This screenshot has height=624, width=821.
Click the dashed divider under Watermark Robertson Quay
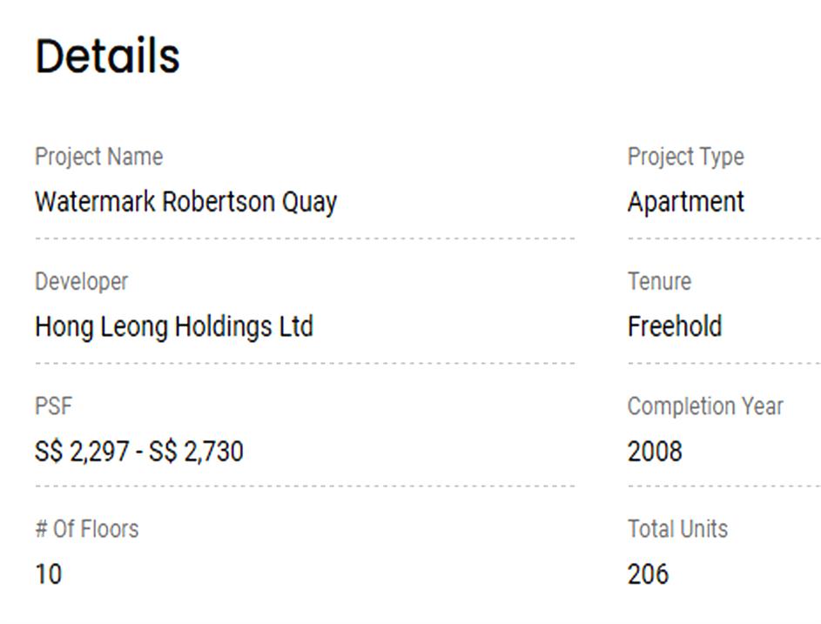tap(305, 238)
